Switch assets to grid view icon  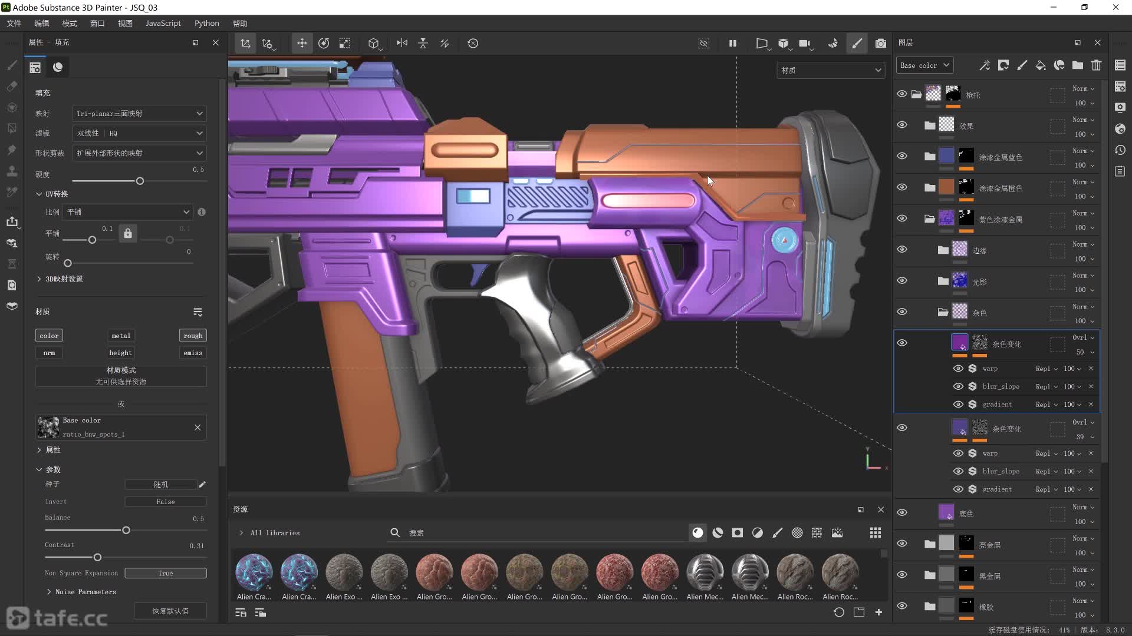pyautogui.click(x=876, y=533)
